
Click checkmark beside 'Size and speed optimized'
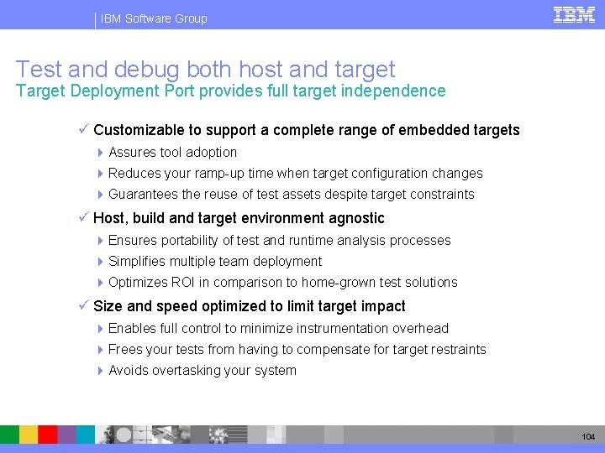pos(83,305)
